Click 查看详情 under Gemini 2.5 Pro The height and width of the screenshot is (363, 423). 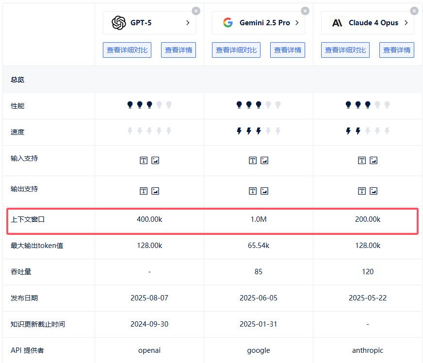pos(288,50)
